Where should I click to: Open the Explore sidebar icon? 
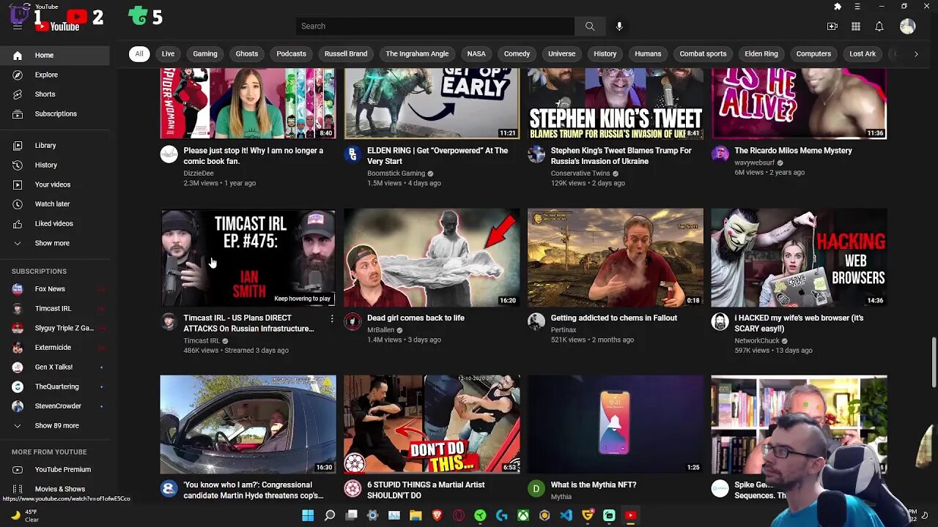point(18,75)
